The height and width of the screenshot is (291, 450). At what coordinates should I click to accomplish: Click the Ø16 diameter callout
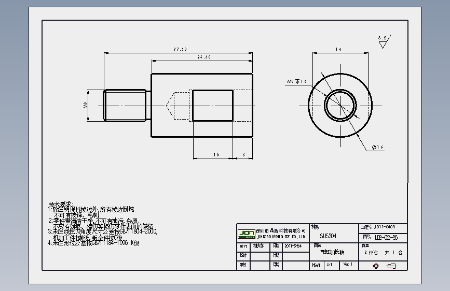coord(377,147)
